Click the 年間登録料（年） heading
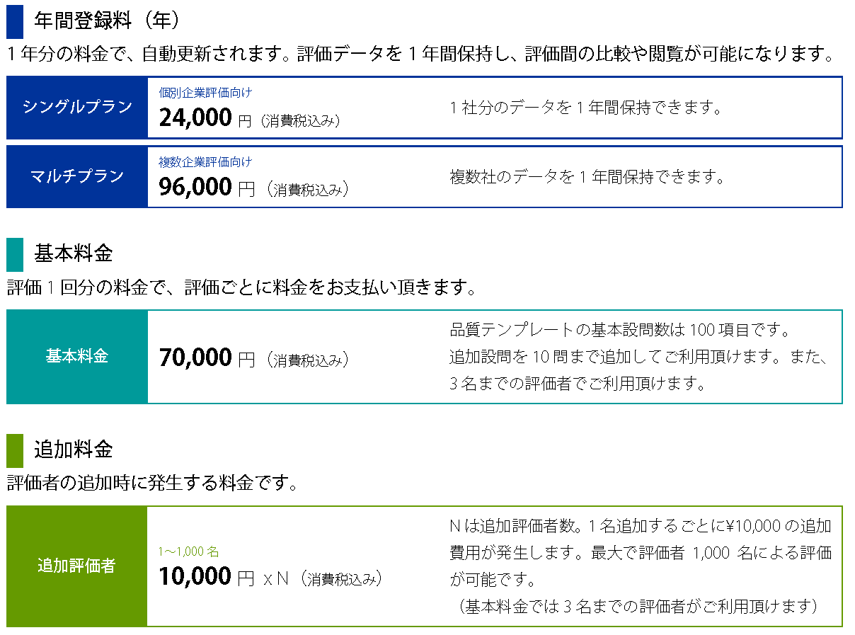 (x=107, y=21)
